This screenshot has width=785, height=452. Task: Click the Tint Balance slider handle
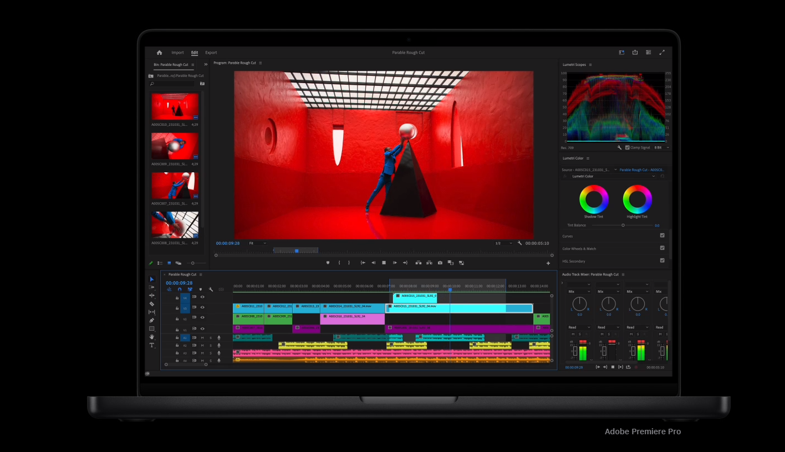(623, 225)
